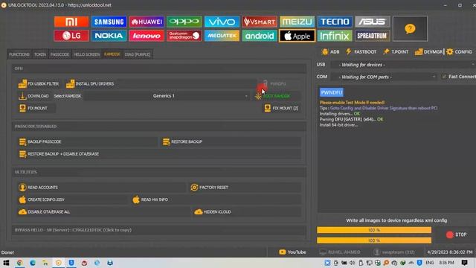Switch to the Ramdisk tab
Screen dimensions: 476x268
point(112,54)
